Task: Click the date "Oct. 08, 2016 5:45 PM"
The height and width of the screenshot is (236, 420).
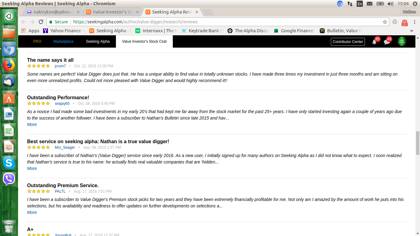Action: tap(96, 104)
